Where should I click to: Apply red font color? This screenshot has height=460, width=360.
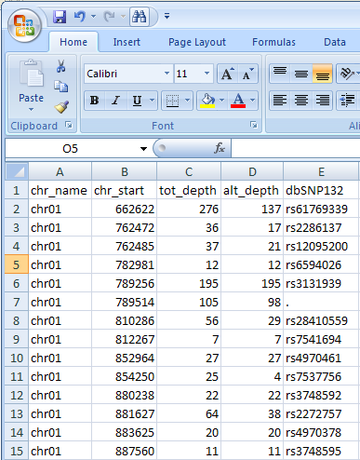pyautogui.click(x=238, y=101)
